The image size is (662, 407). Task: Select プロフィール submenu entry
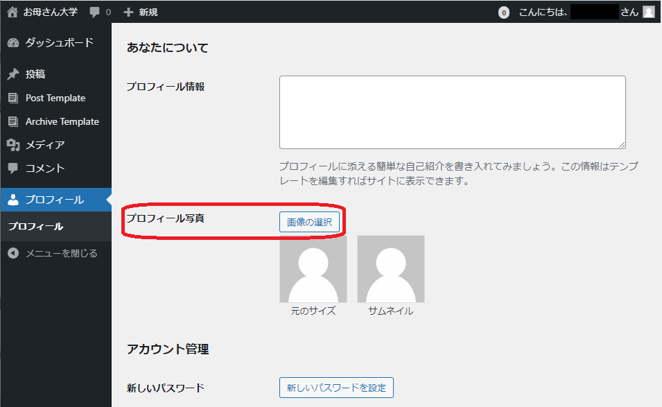[x=36, y=226]
